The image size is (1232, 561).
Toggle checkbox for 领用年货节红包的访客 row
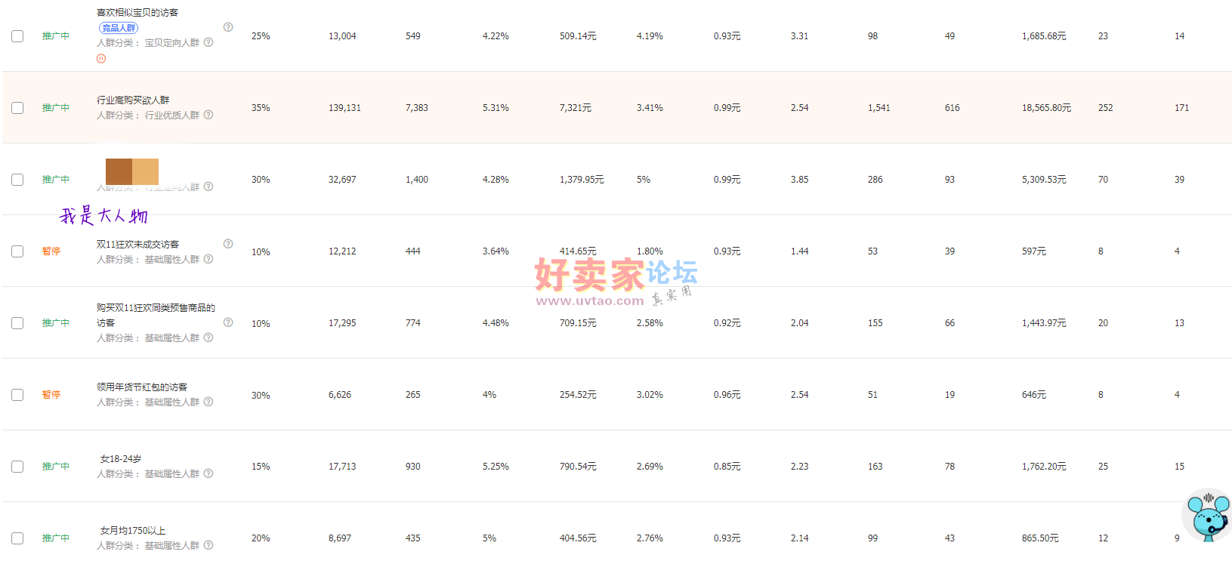pos(17,395)
